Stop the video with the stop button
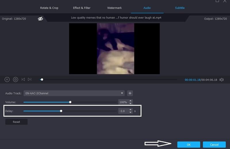Viewport: 230px width, 149px height. point(16,79)
